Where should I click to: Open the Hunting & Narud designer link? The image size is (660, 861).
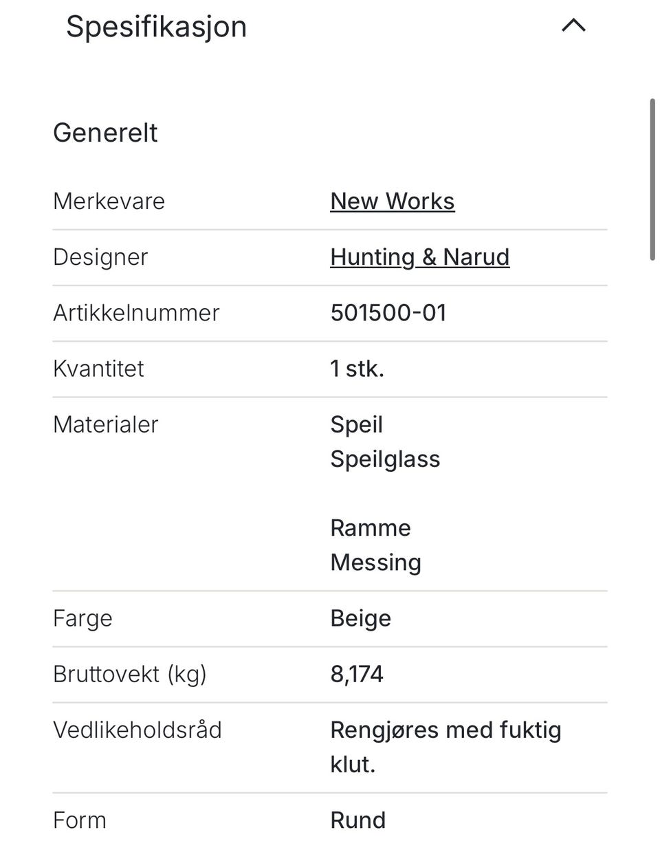(419, 257)
